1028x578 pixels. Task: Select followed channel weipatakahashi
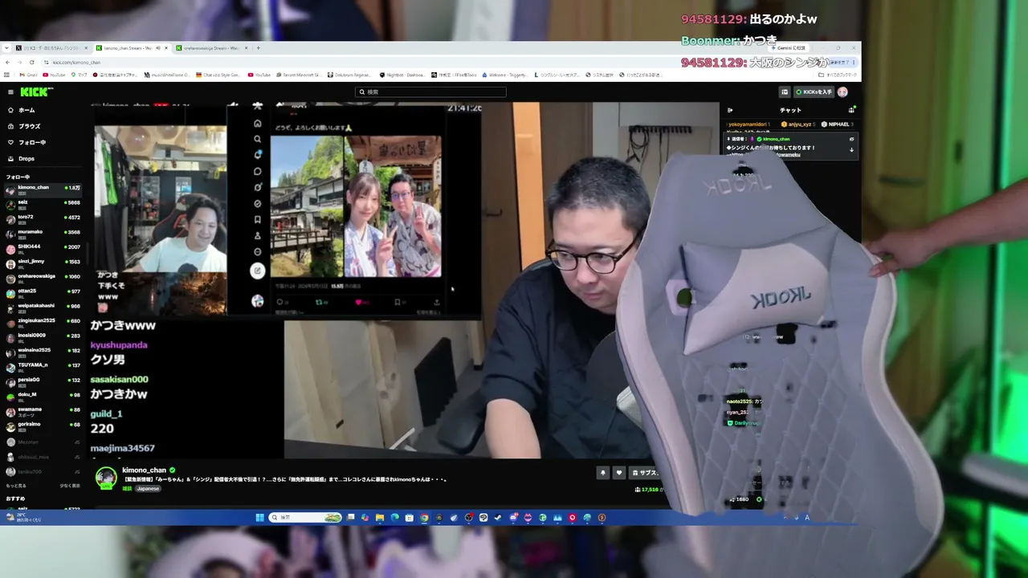click(x=43, y=307)
